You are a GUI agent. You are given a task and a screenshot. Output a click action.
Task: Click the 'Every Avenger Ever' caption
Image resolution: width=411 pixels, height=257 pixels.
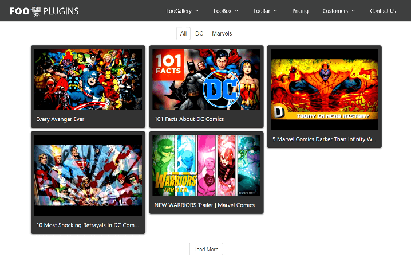pyautogui.click(x=60, y=119)
